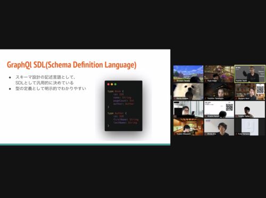Screen dimensions: 266x198
Task: Select the highlighted active speaker video with green border
Action: pyautogui.click(x=250, y=74)
